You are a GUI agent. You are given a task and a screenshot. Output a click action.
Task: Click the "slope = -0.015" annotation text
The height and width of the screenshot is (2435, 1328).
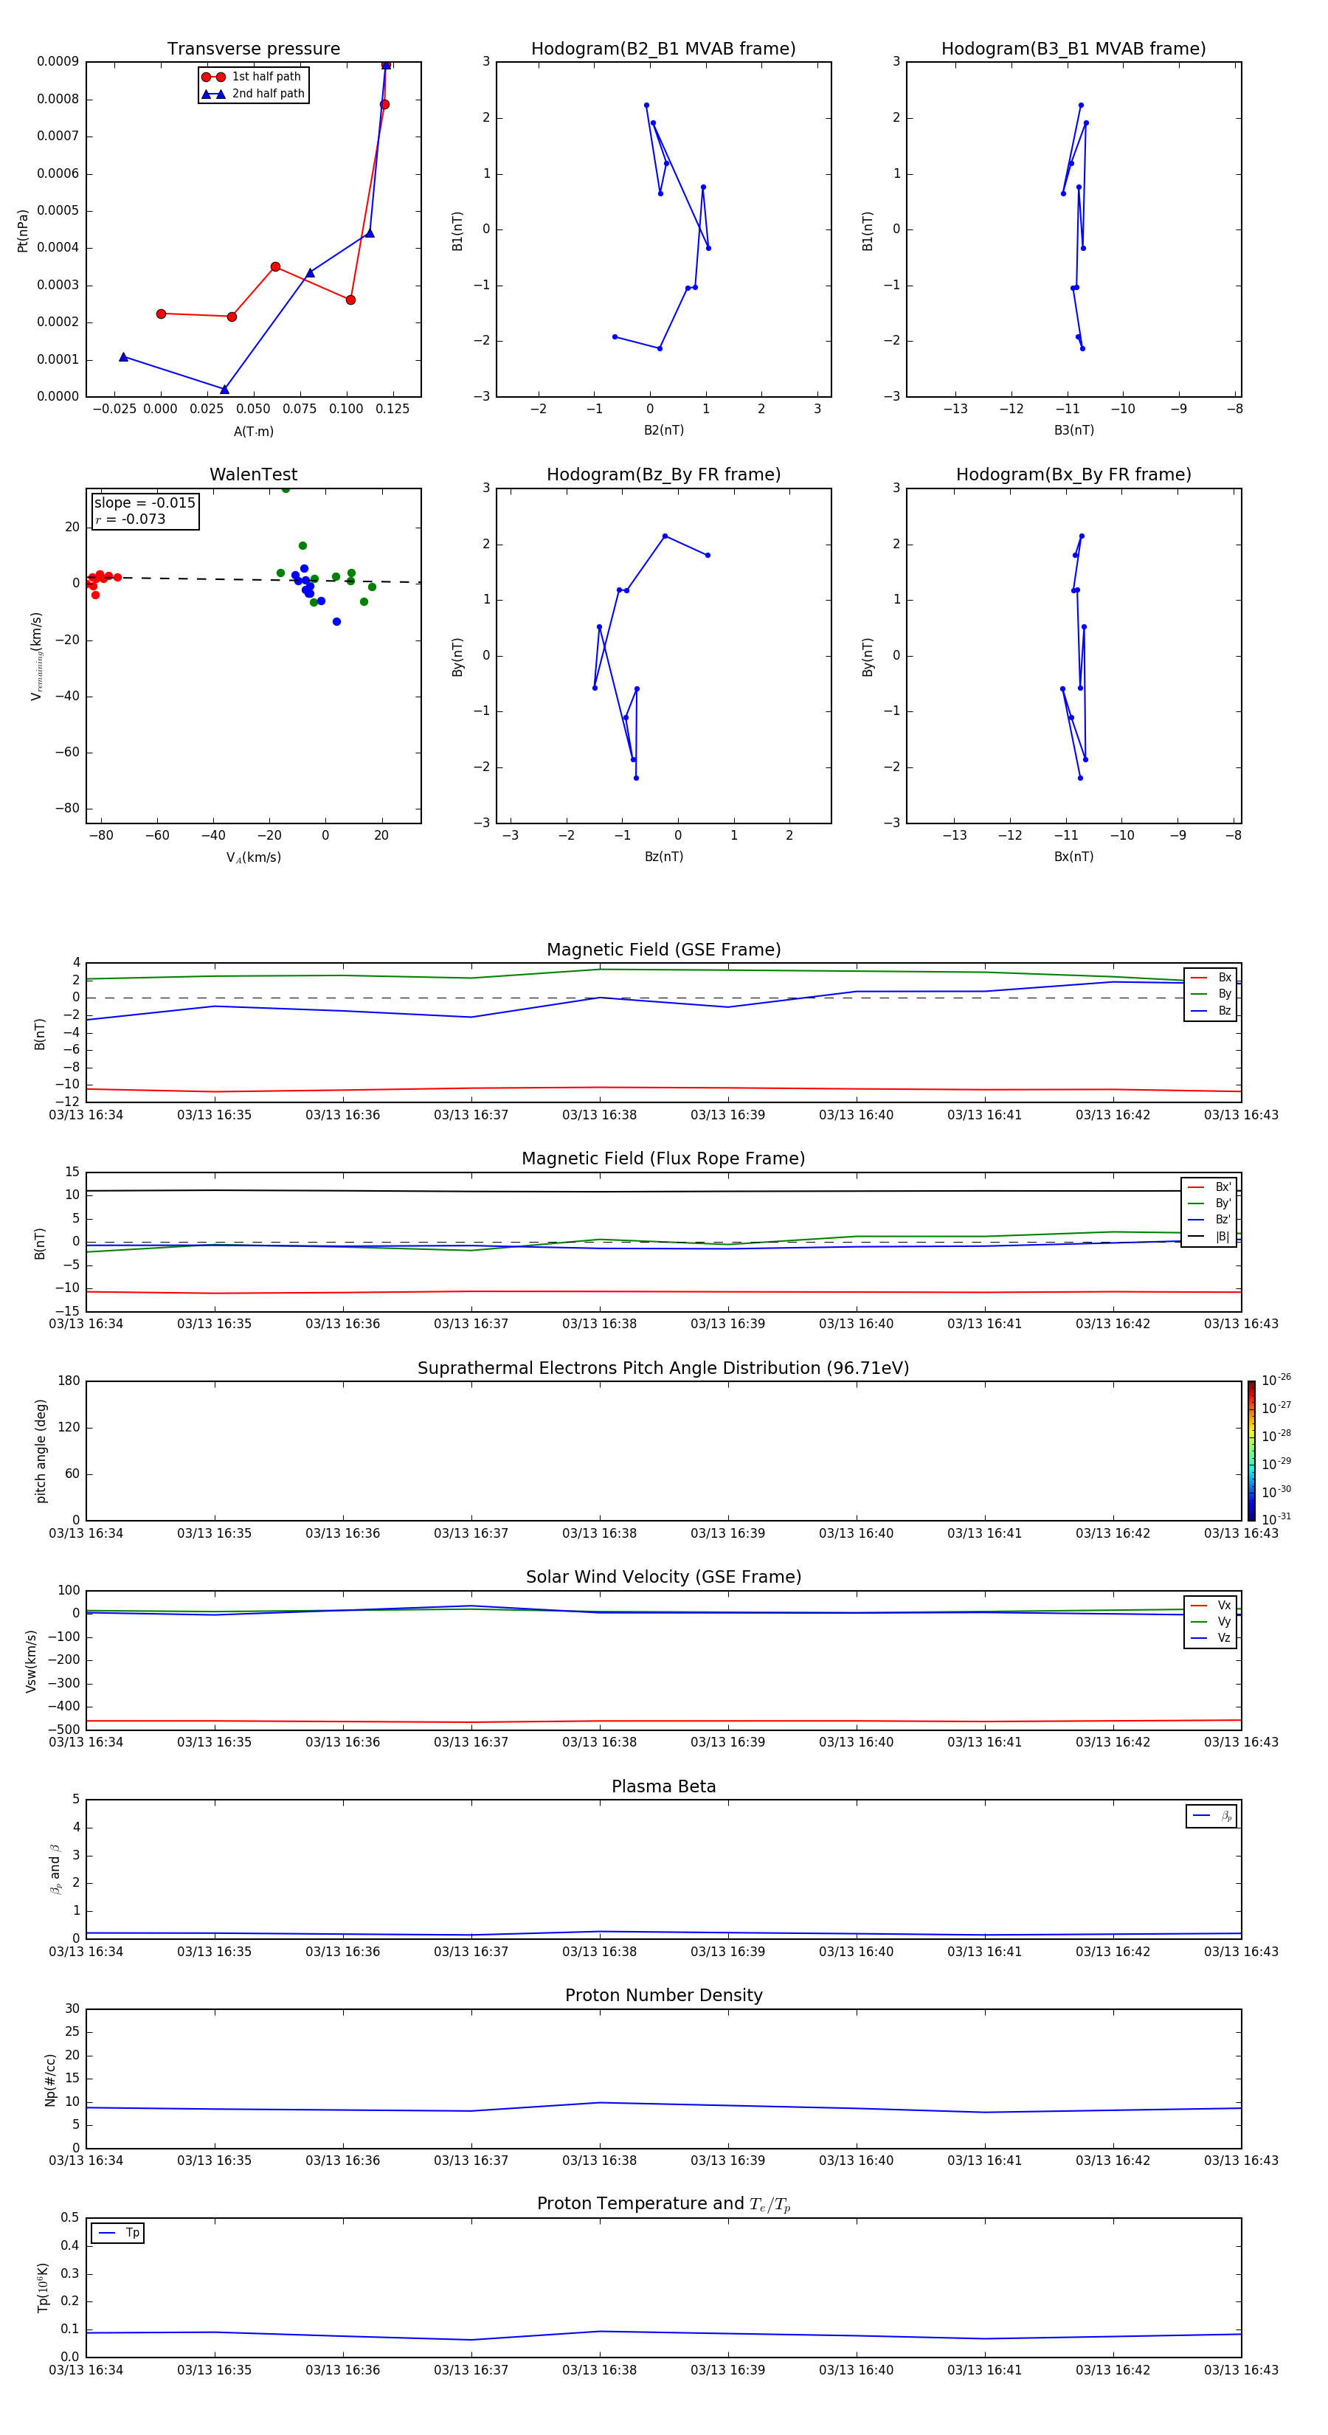145,503
